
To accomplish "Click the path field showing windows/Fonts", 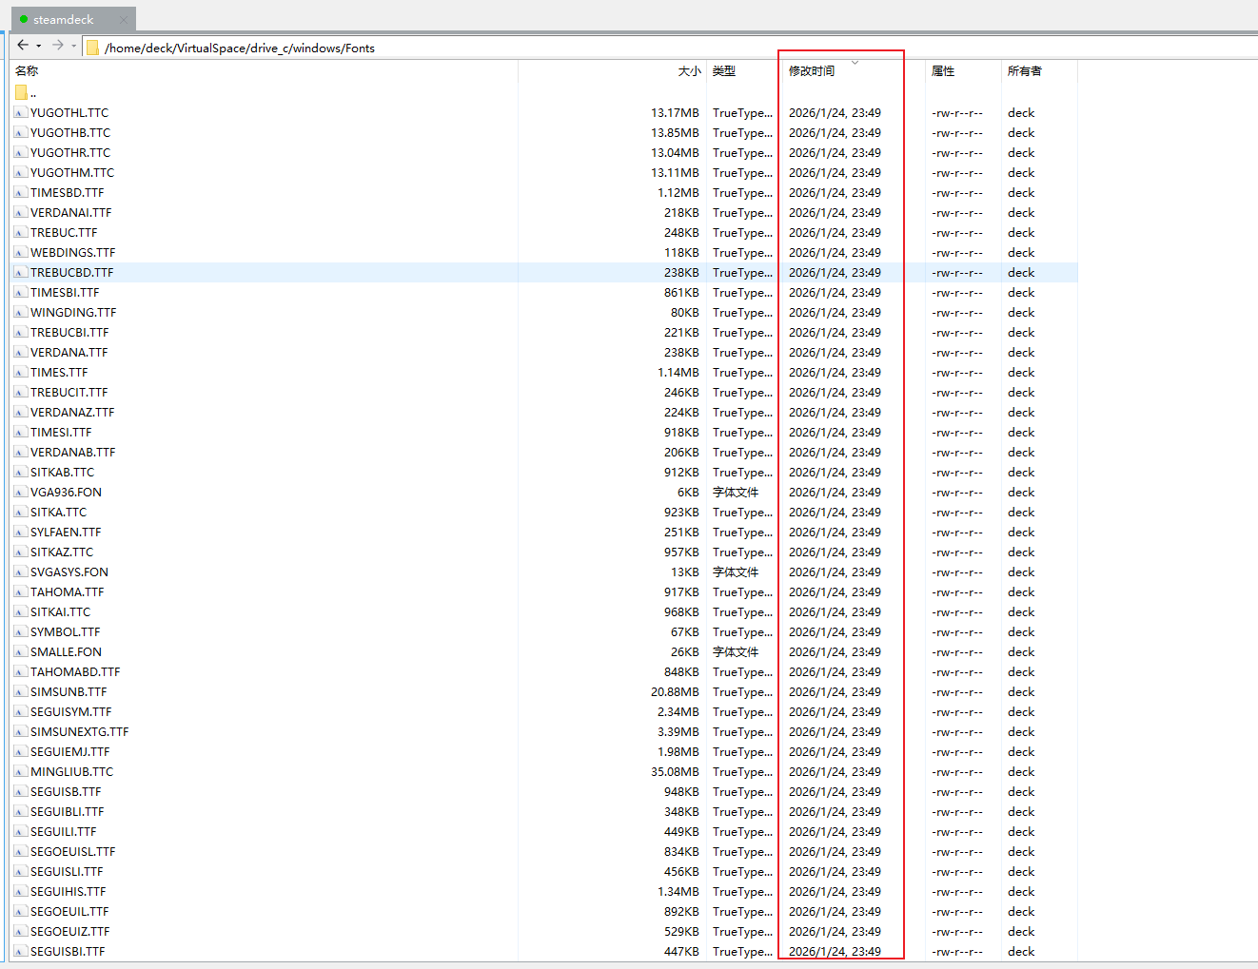I will click(x=240, y=48).
